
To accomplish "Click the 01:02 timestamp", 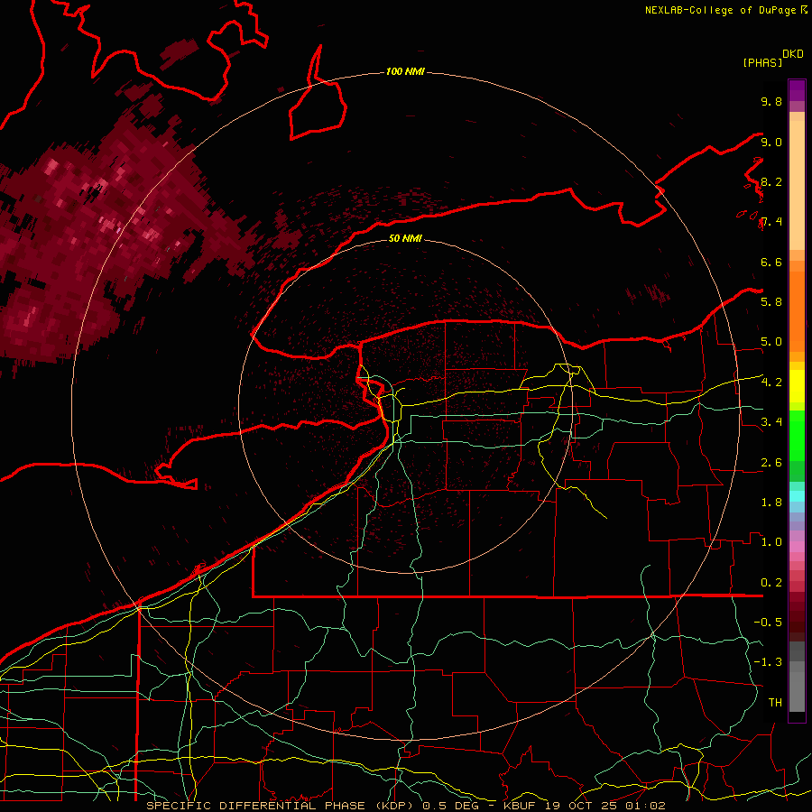I will tap(646, 806).
